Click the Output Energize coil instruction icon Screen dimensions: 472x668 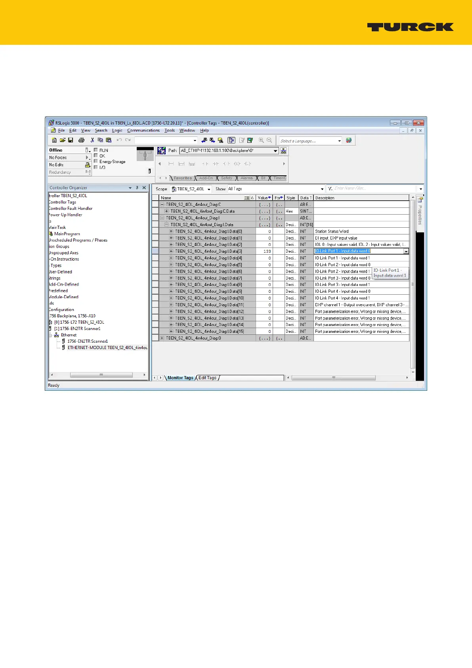226,164
